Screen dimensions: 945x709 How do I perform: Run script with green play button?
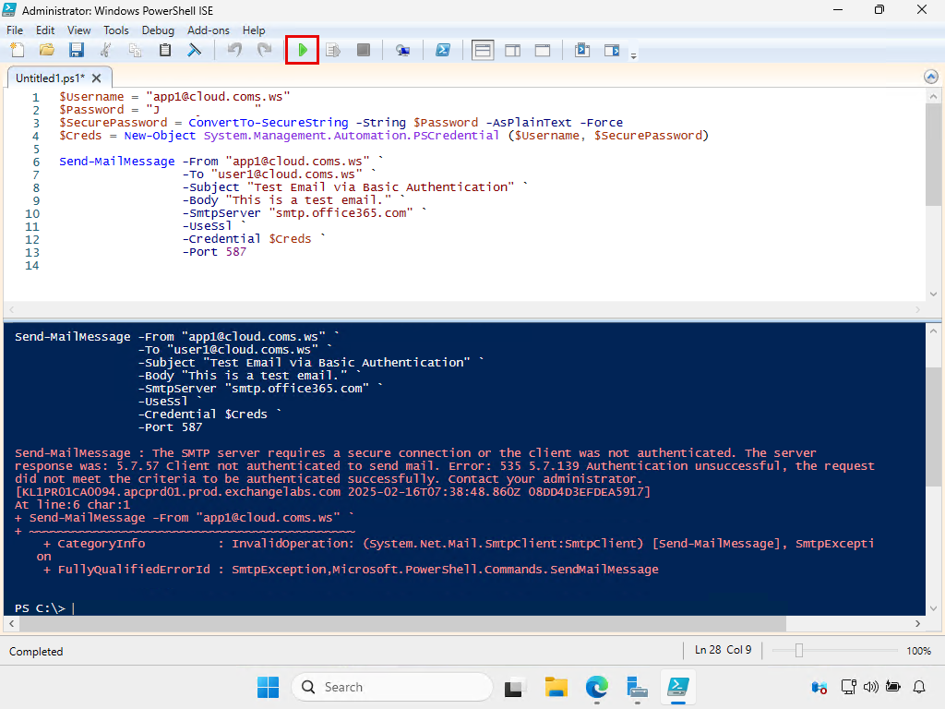(302, 50)
